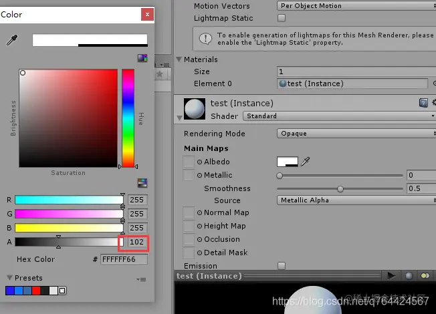This screenshot has height=314, width=436.
Task: Select the Albedo texture picker circle
Action: [199, 162]
